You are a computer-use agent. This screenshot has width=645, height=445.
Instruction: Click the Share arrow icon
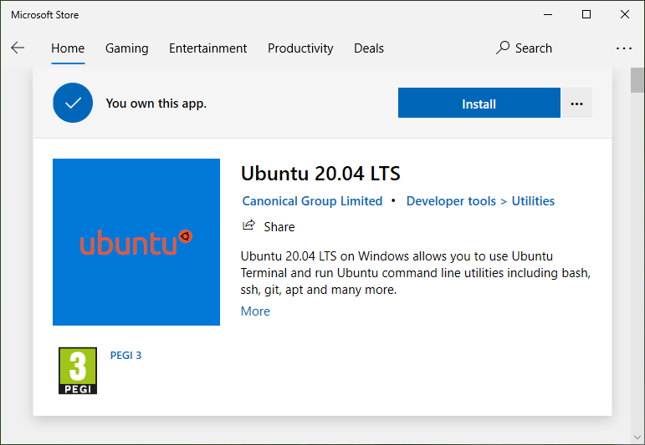click(x=248, y=225)
